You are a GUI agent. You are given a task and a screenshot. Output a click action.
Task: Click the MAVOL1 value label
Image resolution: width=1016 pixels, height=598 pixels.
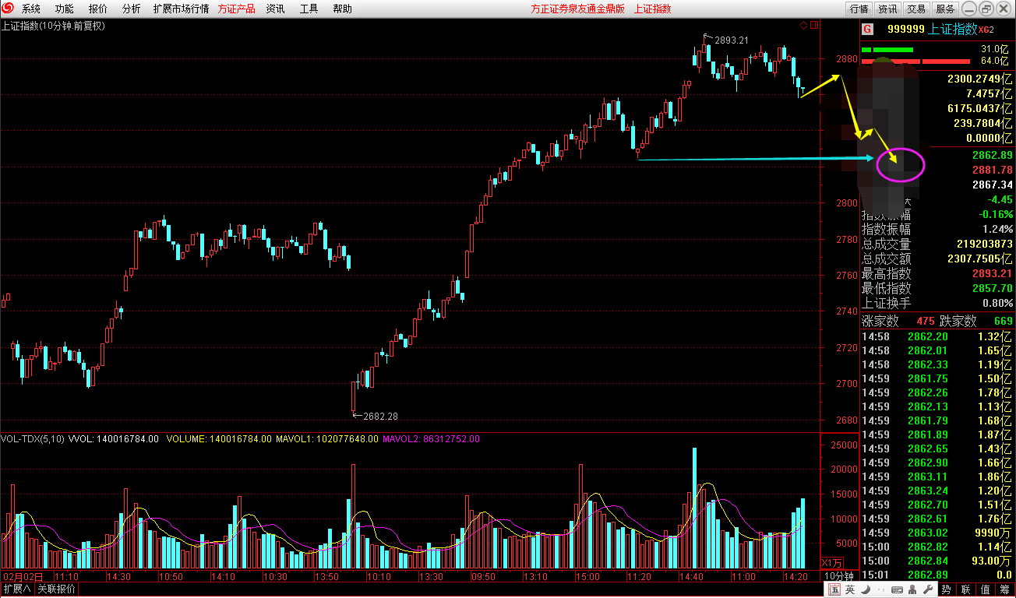pos(327,439)
